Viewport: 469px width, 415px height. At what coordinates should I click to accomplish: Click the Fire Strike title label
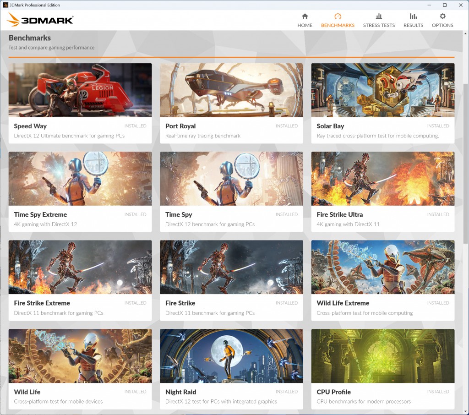pos(180,303)
